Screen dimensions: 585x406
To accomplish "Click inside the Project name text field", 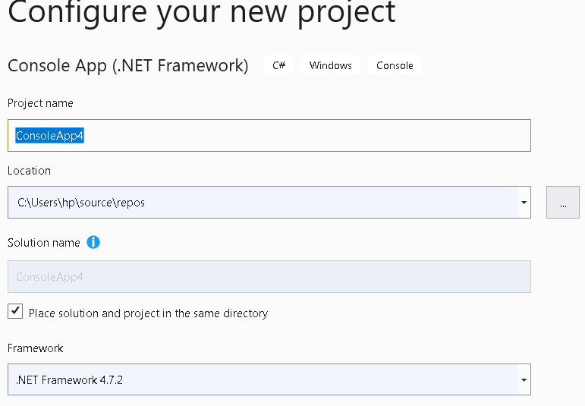I will coord(269,135).
